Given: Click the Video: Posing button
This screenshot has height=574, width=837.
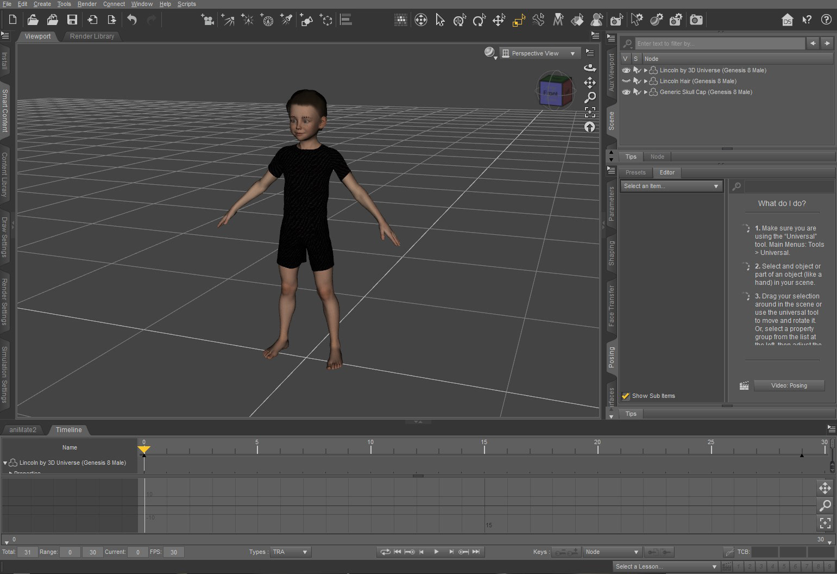Looking at the screenshot, I should (789, 385).
